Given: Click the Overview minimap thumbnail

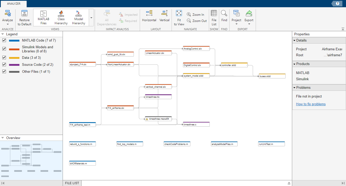Looking at the screenshot, I should click(31, 160).
